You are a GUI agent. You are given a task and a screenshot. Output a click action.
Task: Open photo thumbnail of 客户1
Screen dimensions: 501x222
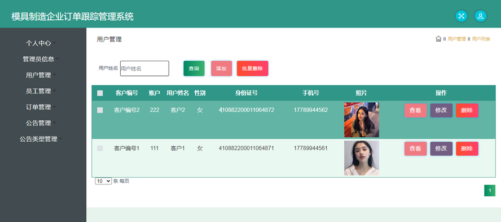tap(362, 158)
